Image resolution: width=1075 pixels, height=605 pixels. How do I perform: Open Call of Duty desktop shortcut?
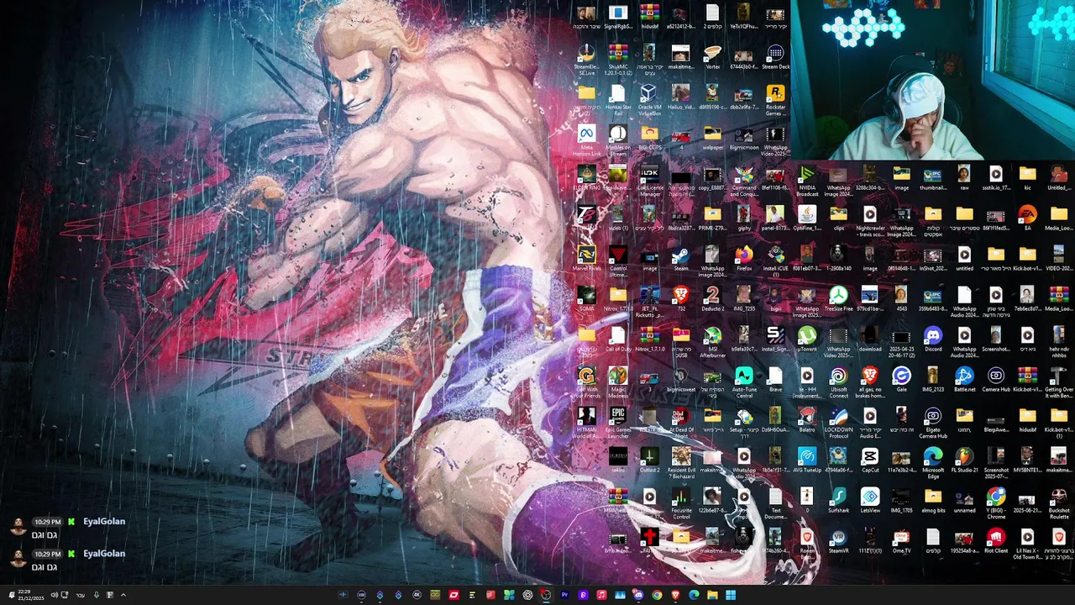pyautogui.click(x=618, y=339)
